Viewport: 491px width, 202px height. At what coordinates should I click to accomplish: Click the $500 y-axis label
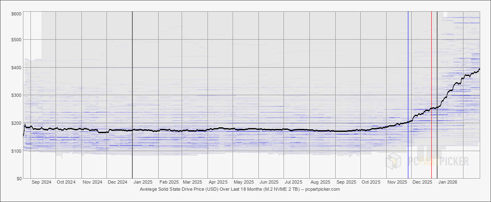17,40
